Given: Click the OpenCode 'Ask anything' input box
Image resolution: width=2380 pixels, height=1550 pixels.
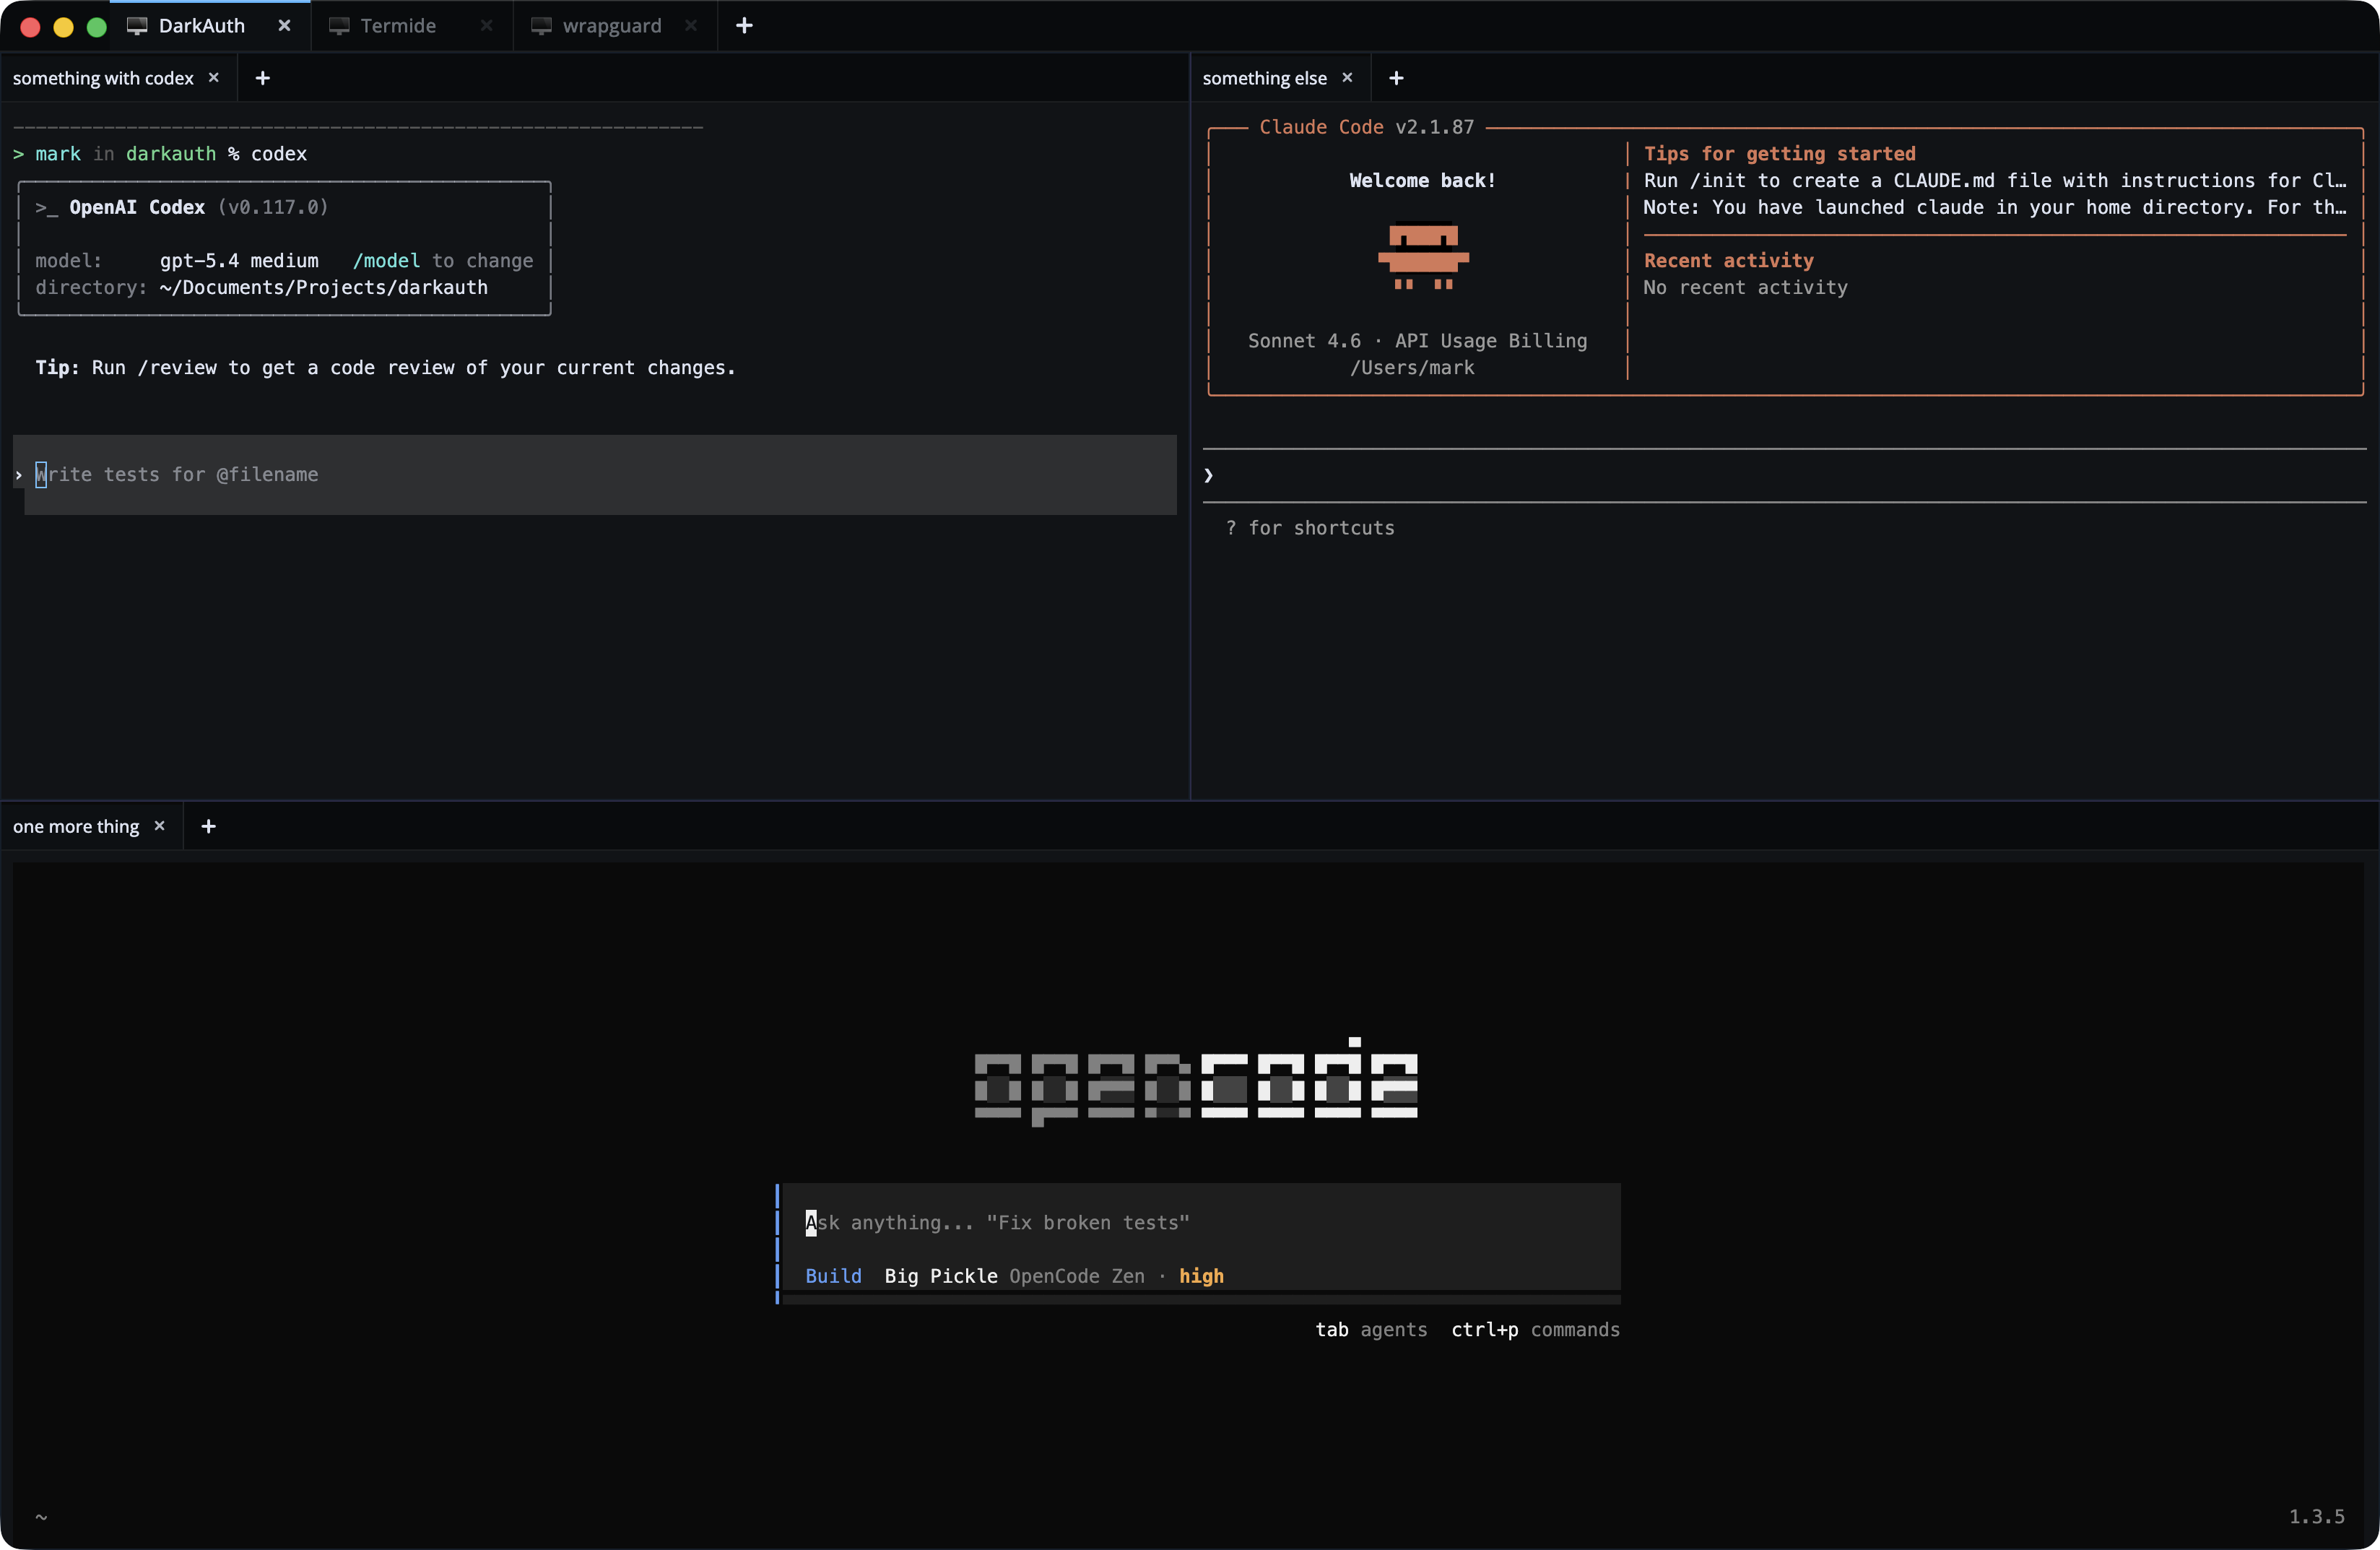Looking at the screenshot, I should click(1100, 1222).
